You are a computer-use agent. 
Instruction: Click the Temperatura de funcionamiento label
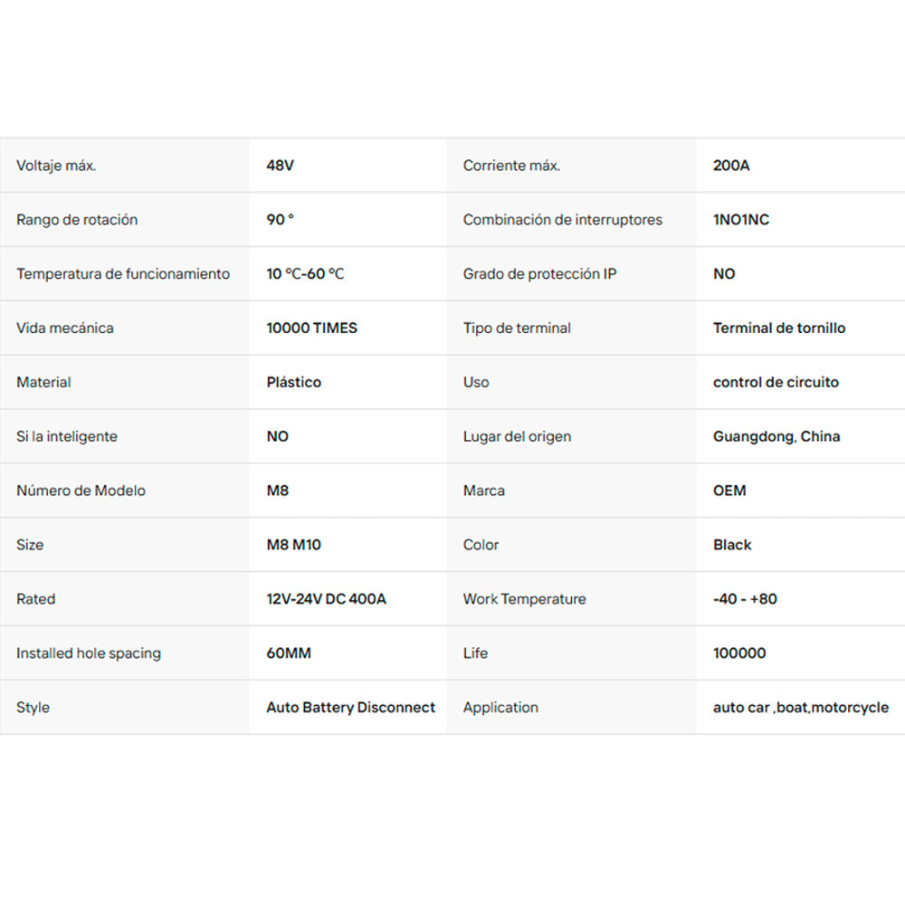[x=123, y=274]
